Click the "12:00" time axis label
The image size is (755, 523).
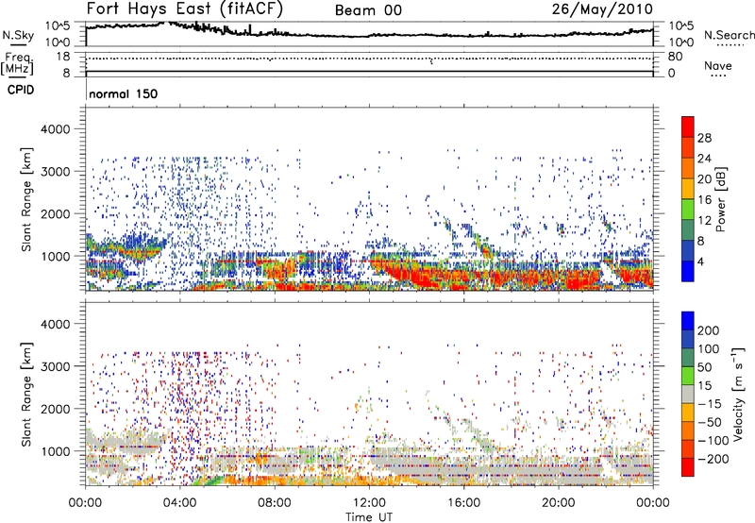[369, 503]
